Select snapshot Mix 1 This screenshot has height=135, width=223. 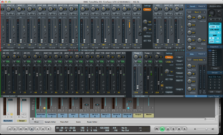coord(215,51)
